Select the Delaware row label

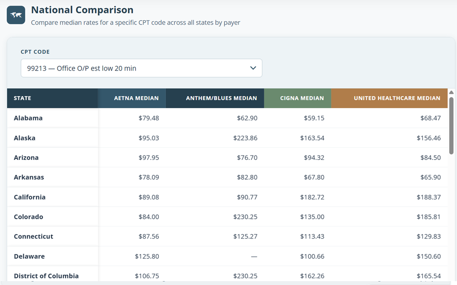30,256
